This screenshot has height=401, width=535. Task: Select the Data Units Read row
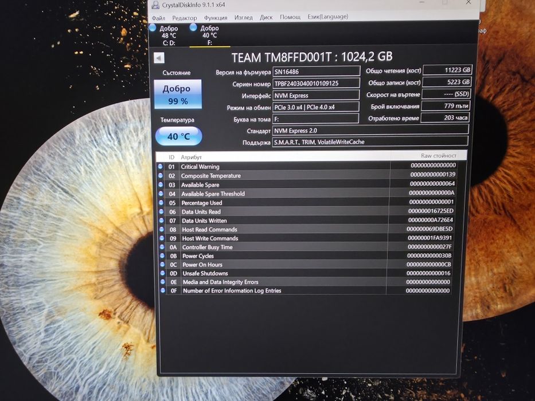[307, 211]
